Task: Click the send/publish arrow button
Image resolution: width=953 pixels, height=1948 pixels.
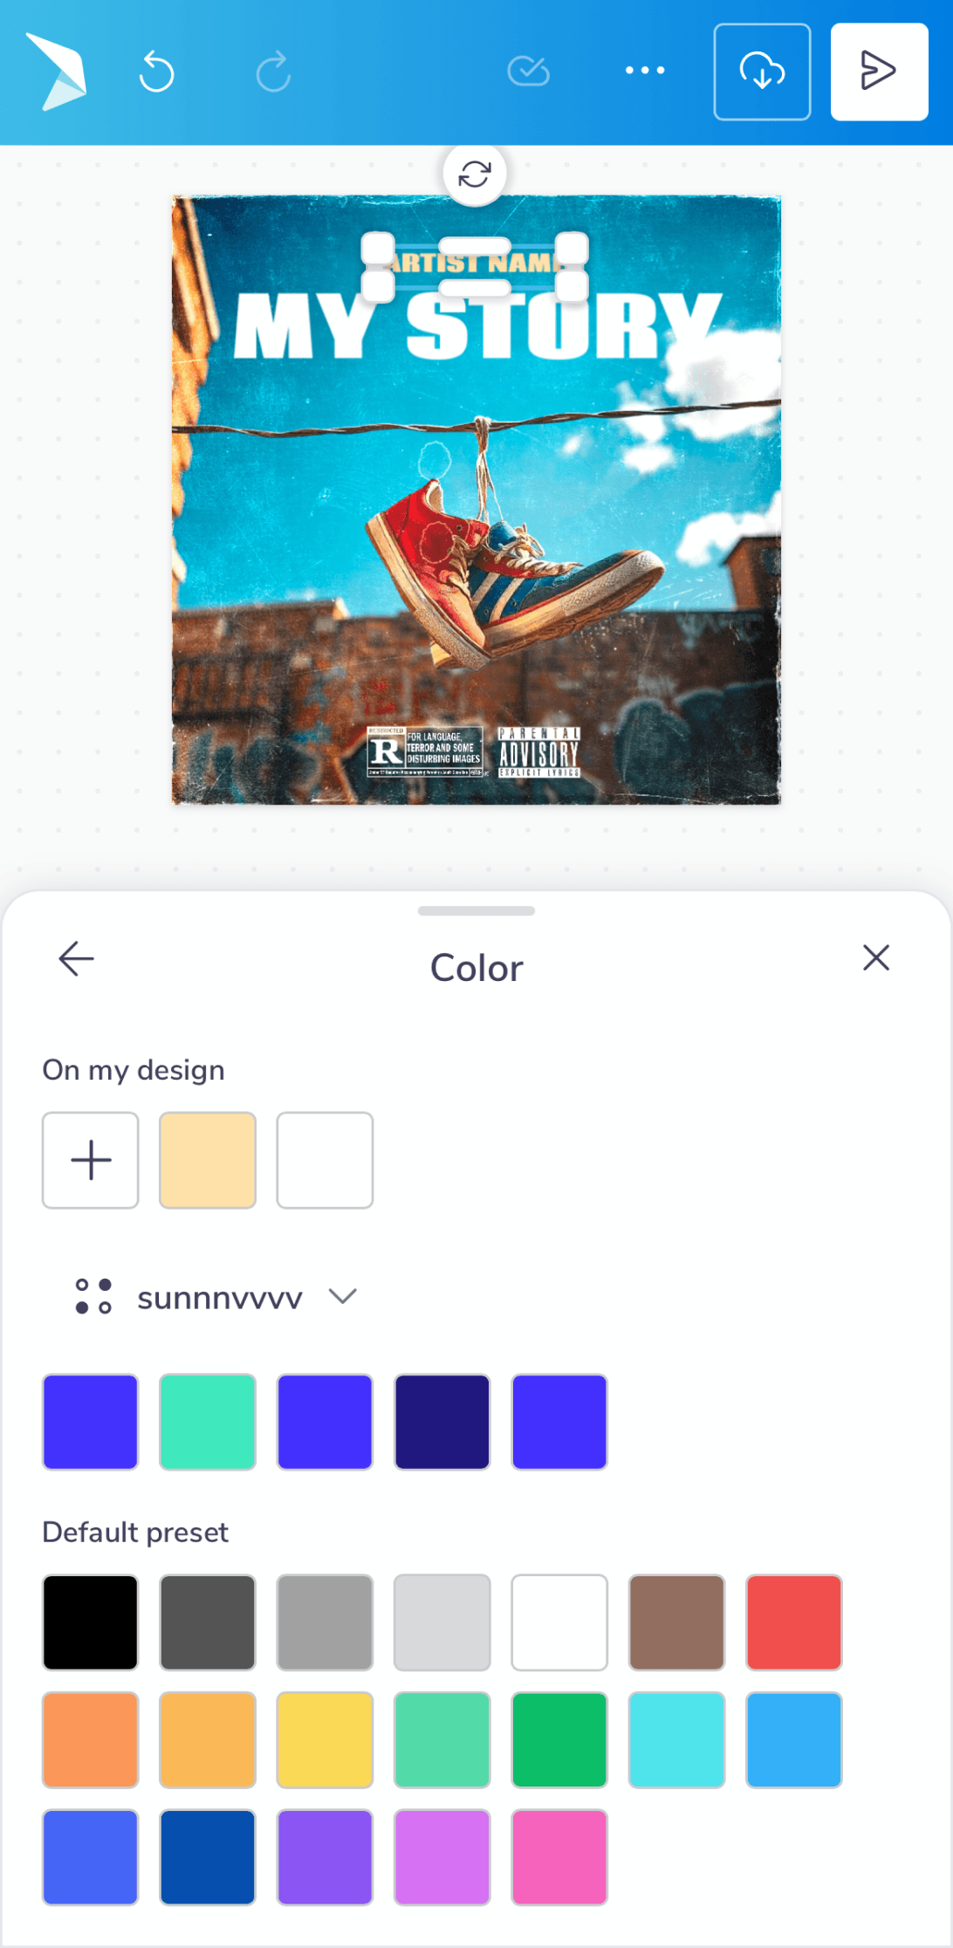Action: click(879, 72)
